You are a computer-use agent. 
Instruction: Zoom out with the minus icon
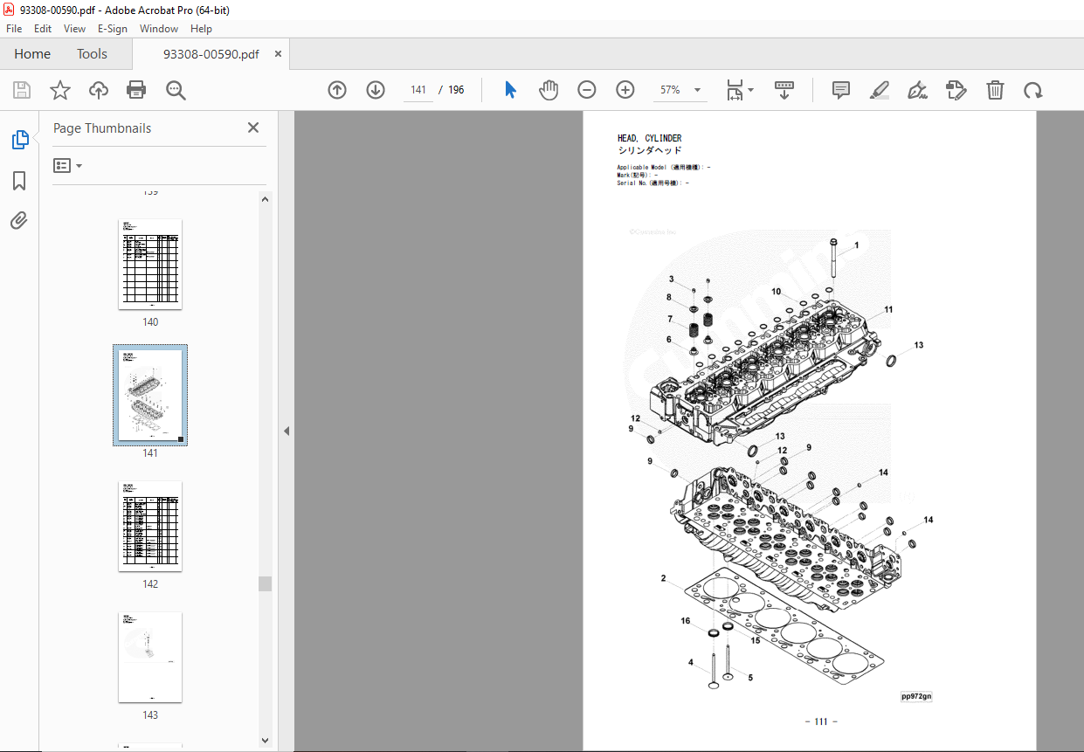point(587,90)
